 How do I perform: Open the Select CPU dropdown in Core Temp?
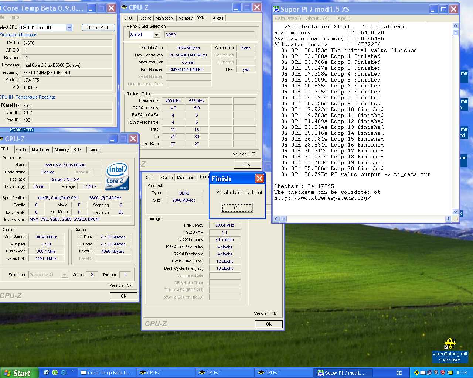69,28
